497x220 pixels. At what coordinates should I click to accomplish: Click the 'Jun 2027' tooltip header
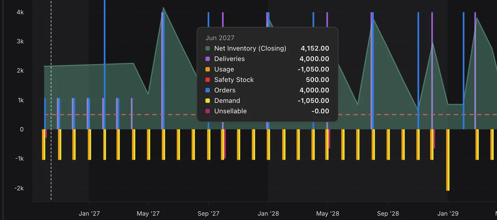(x=220, y=38)
